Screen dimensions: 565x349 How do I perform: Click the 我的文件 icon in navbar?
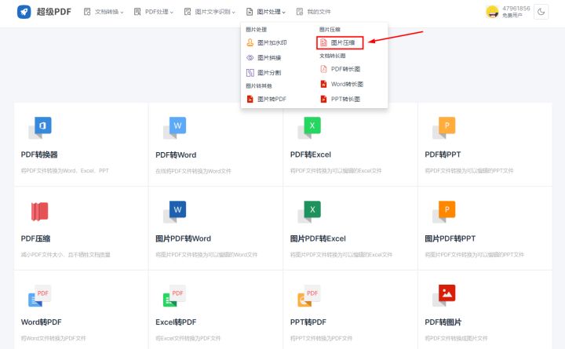300,12
